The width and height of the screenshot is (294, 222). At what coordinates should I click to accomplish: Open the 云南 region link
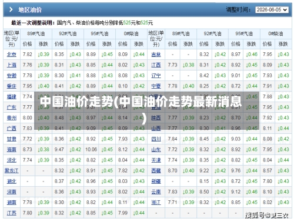click(156, 192)
